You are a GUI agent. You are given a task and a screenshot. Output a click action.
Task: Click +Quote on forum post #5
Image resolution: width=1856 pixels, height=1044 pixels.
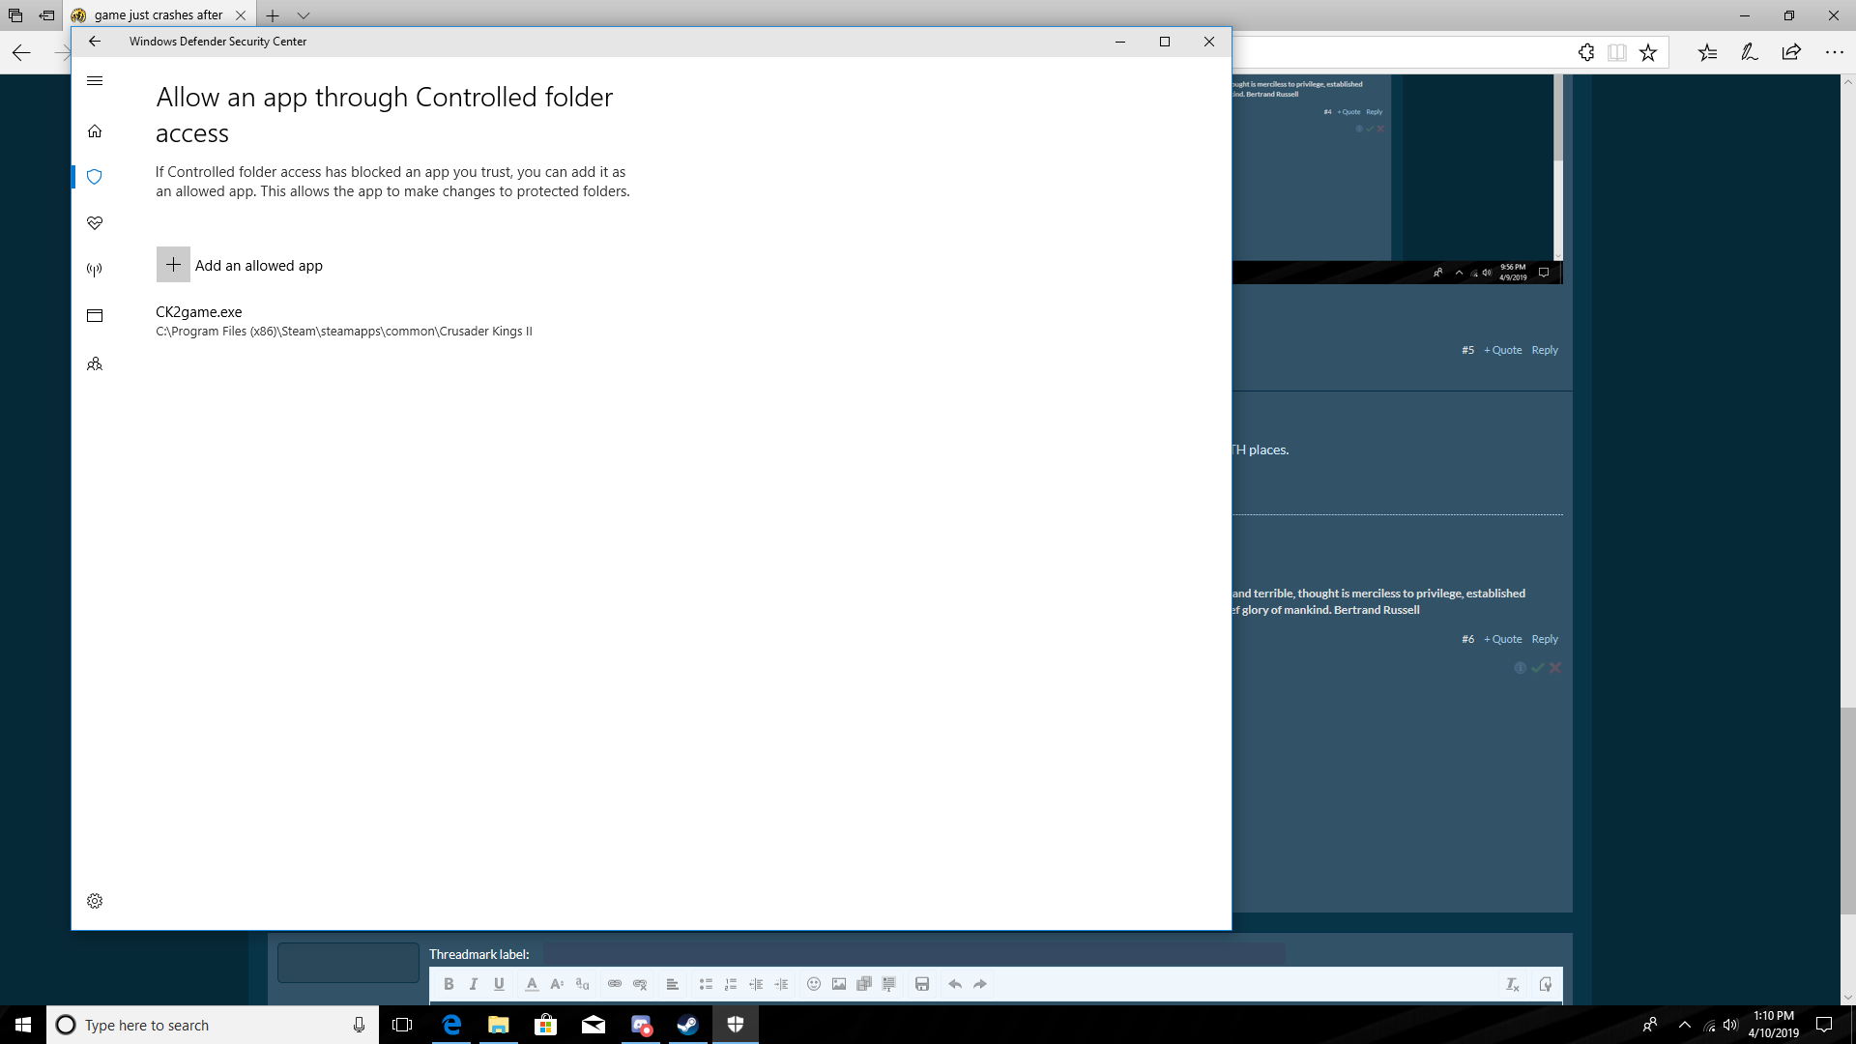coord(1503,350)
